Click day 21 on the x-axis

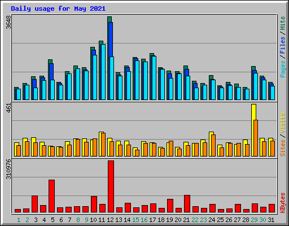[x=186, y=220]
